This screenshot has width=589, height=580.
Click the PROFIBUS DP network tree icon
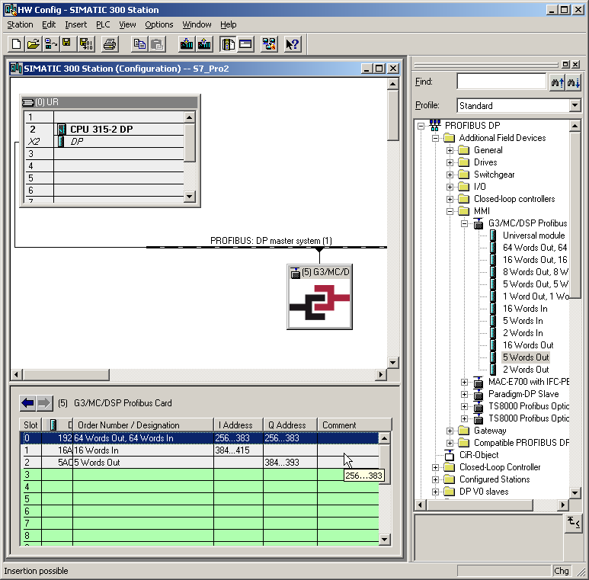[x=435, y=126]
